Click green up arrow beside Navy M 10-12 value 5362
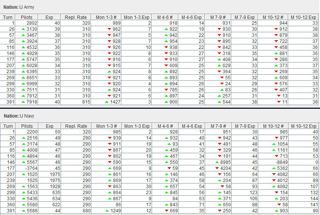This screenshot has height=215, width=320. [x=274, y=168]
